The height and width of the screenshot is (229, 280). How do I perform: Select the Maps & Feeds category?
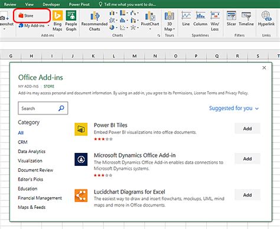[32, 207]
